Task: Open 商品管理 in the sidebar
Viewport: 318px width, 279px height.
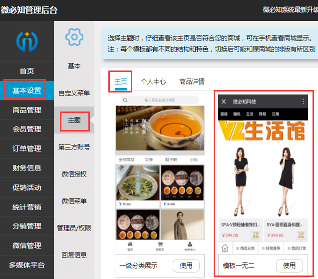Action: (27, 110)
